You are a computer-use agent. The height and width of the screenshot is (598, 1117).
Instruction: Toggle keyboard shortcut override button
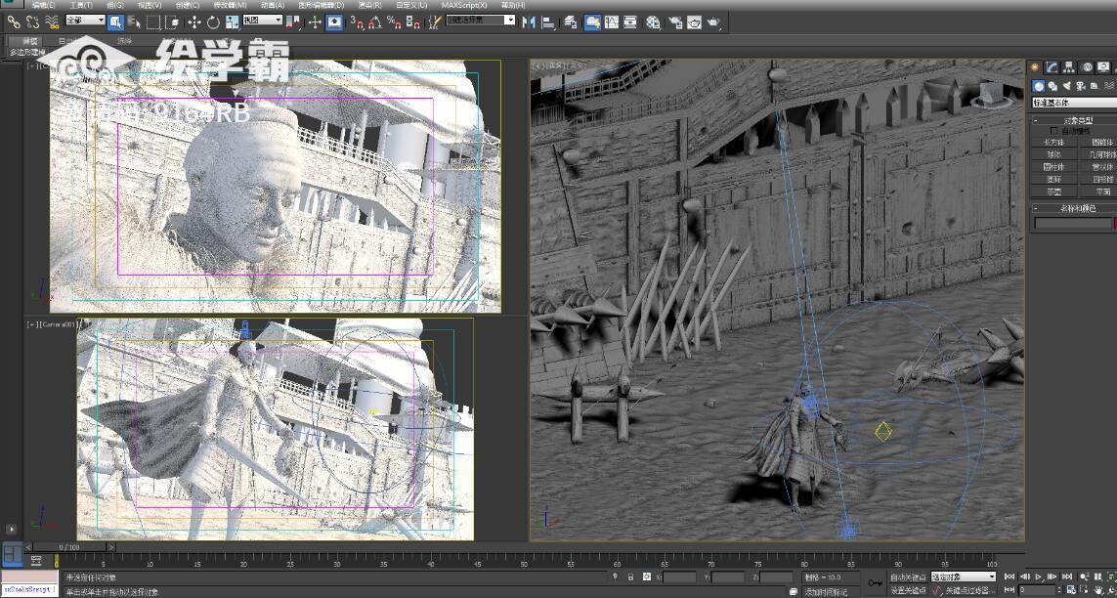pos(334,22)
